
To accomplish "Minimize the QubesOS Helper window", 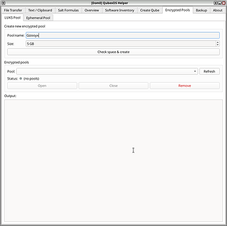I will 220,3.
